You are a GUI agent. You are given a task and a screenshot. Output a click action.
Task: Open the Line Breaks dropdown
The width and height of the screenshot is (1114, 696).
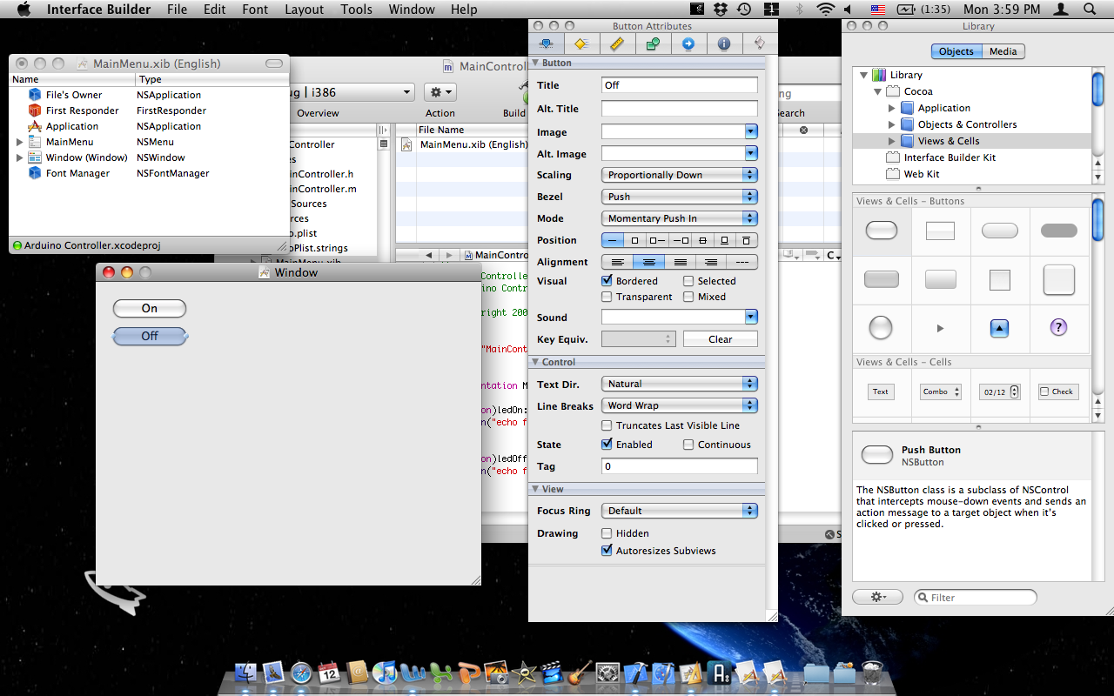680,405
